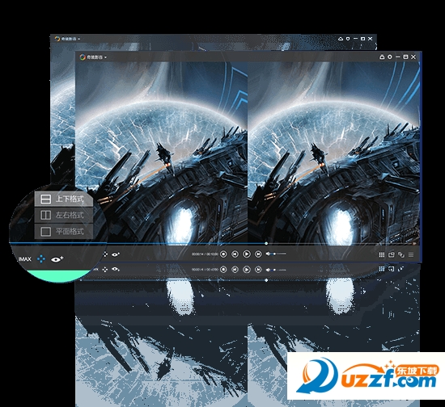The height and width of the screenshot is (407, 445).
Task: Click the overlapping windows icon in front player
Action: [401, 255]
